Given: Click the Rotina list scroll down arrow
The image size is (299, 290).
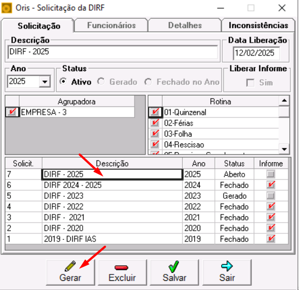Looking at the screenshot, I should (x=284, y=149).
